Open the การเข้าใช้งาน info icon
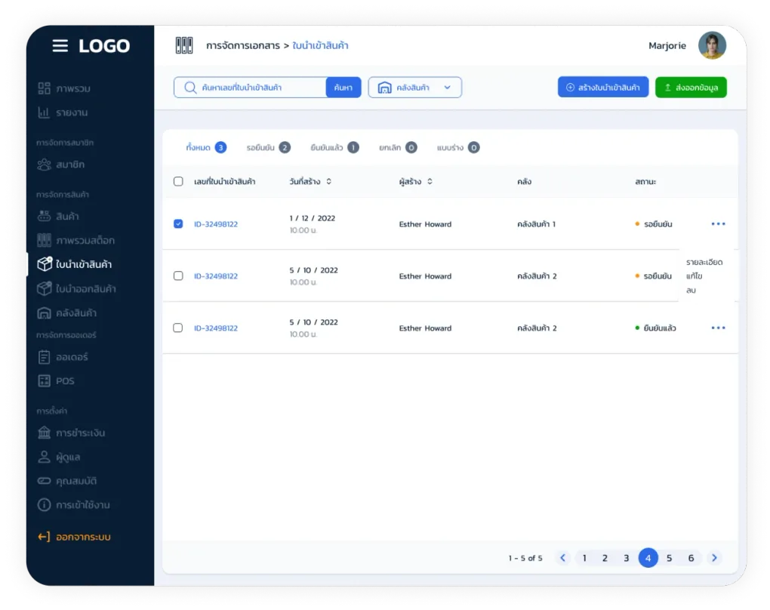 (x=45, y=505)
